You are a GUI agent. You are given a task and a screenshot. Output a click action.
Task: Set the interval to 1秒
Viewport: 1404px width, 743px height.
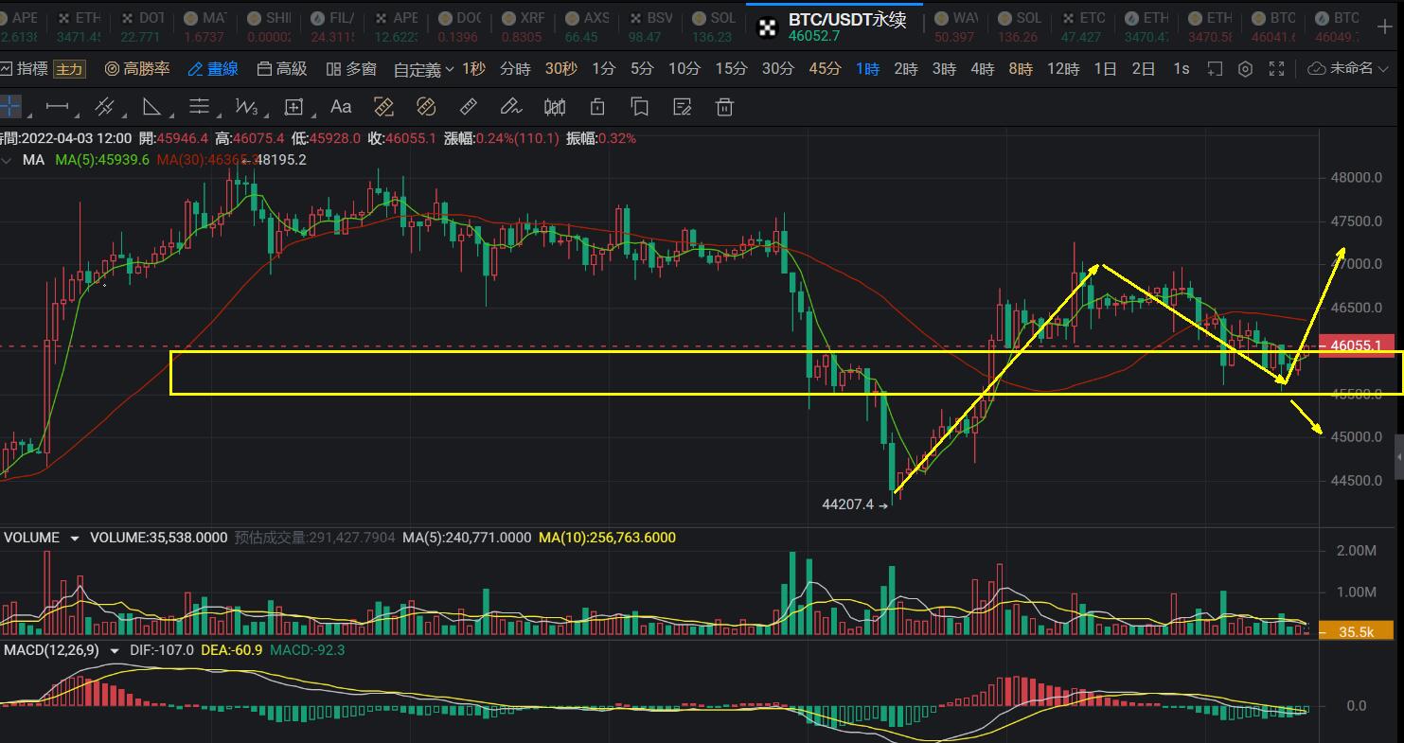(473, 69)
